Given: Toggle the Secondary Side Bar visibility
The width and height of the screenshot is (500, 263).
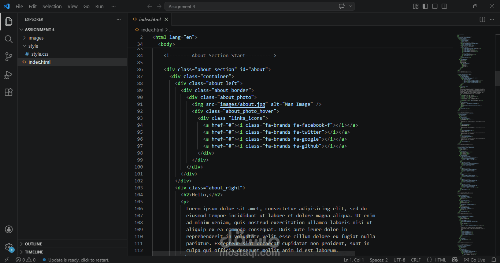Looking at the screenshot, I should coord(444,6).
